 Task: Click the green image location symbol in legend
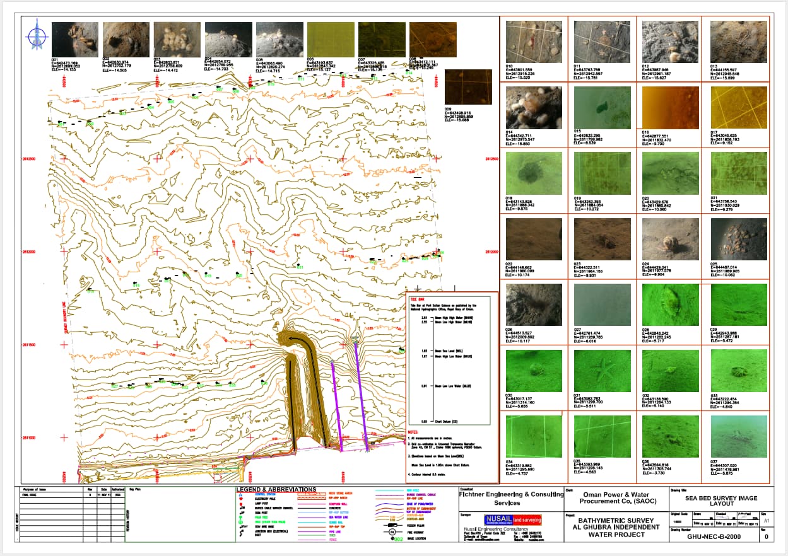tap(397, 538)
